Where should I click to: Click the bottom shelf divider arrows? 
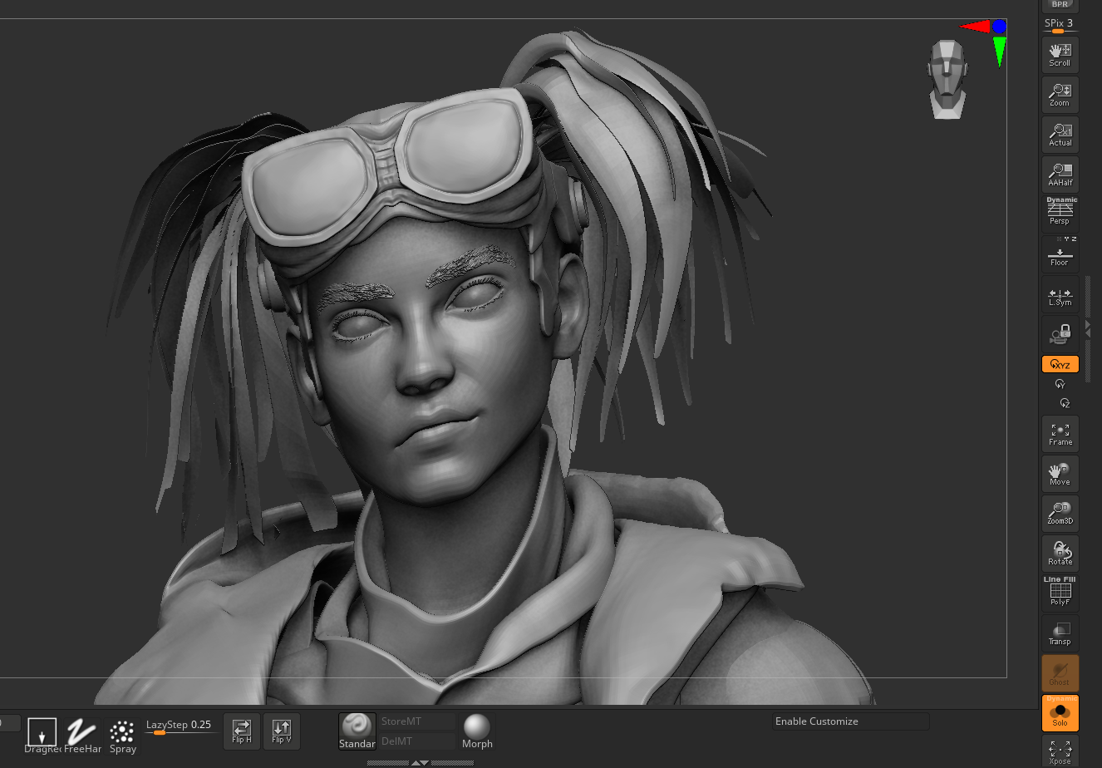(421, 762)
